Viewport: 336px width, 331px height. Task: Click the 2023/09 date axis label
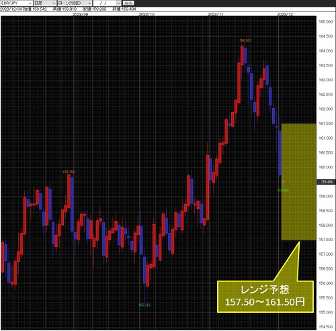[81, 14]
